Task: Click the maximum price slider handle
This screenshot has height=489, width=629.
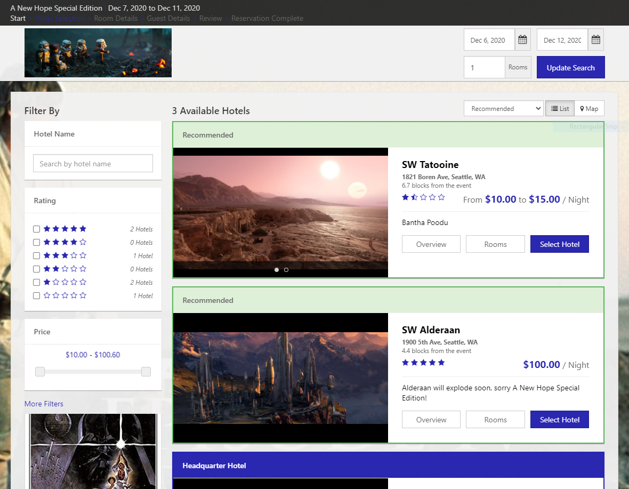Action: [146, 372]
